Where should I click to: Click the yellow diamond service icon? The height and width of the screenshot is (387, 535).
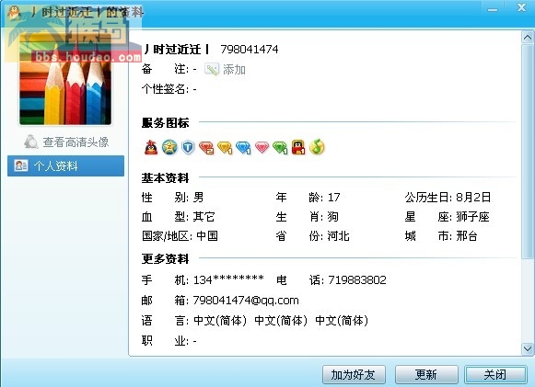click(x=225, y=147)
